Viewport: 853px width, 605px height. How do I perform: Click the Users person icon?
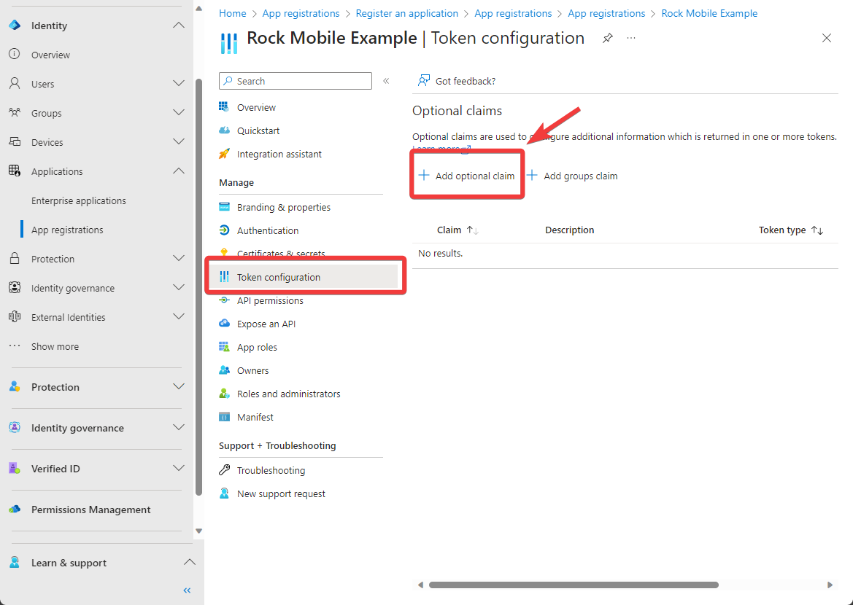[15, 84]
